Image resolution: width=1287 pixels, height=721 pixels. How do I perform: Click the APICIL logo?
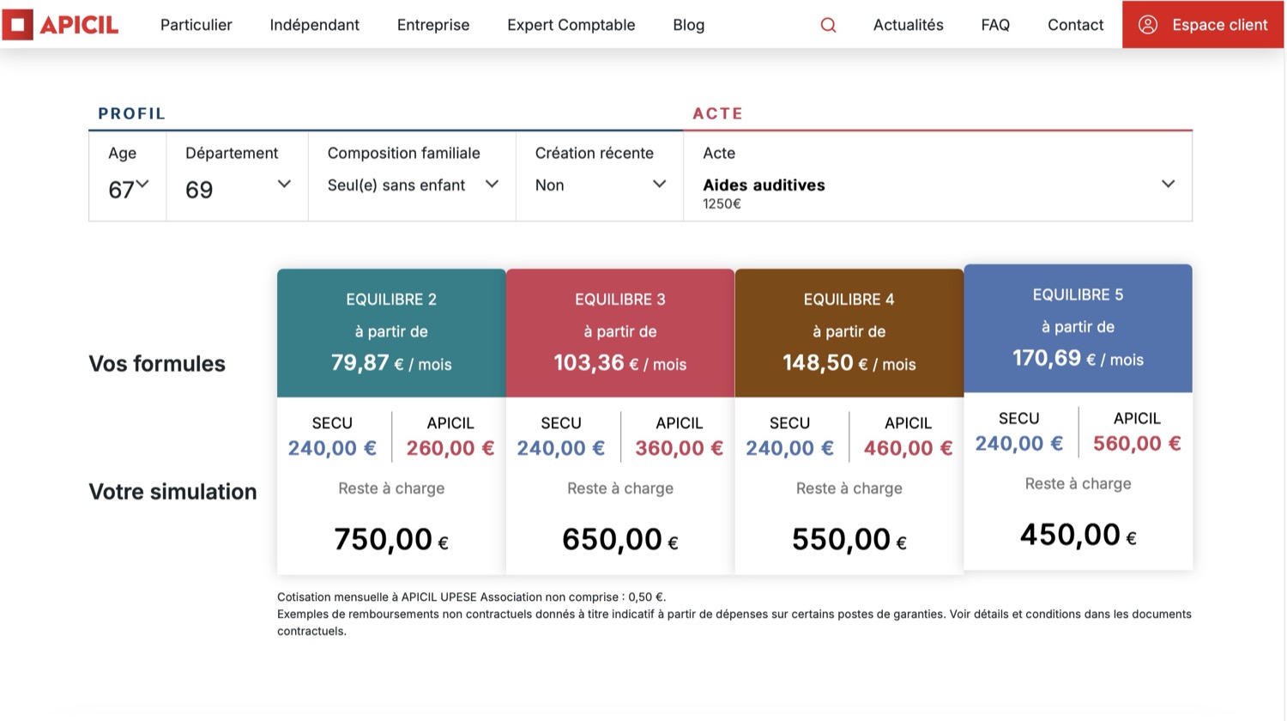coord(60,25)
